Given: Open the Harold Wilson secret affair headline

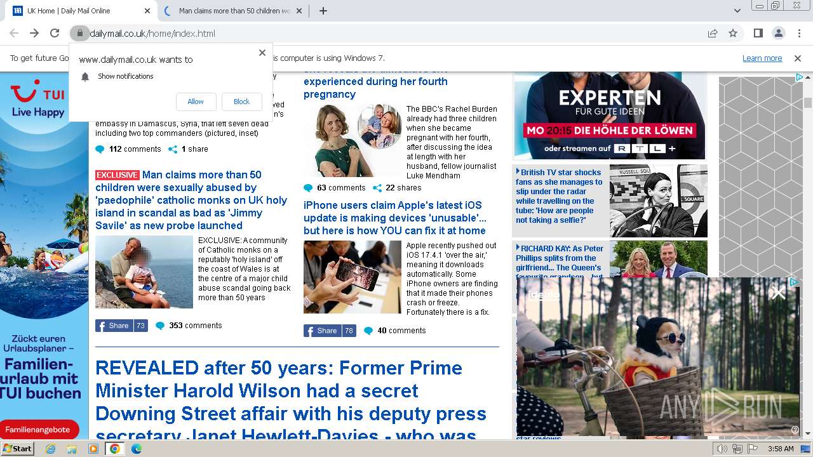Looking at the screenshot, I should coord(291,402).
